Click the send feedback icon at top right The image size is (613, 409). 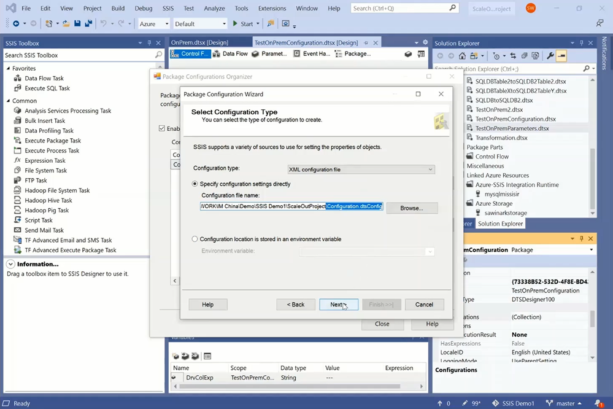pyautogui.click(x=600, y=23)
